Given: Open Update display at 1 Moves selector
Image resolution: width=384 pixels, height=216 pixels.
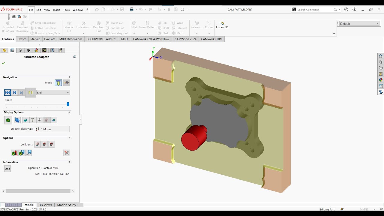Looking at the screenshot, I should [52, 129].
